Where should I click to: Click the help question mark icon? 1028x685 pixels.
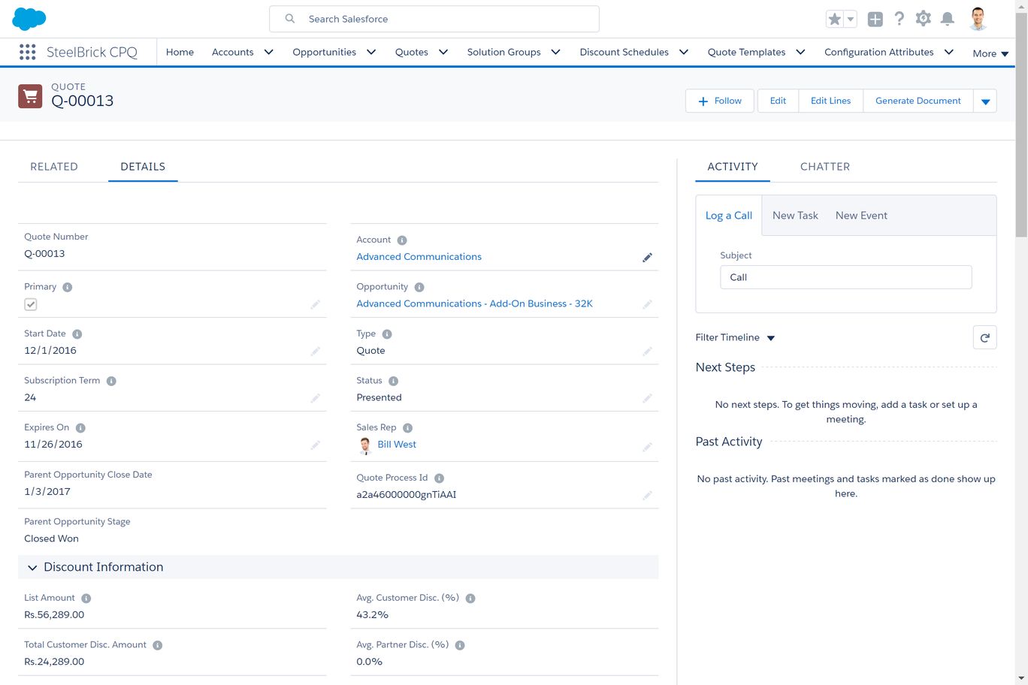click(899, 19)
